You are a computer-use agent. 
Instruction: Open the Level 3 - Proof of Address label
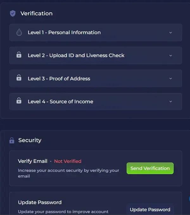coord(59,79)
